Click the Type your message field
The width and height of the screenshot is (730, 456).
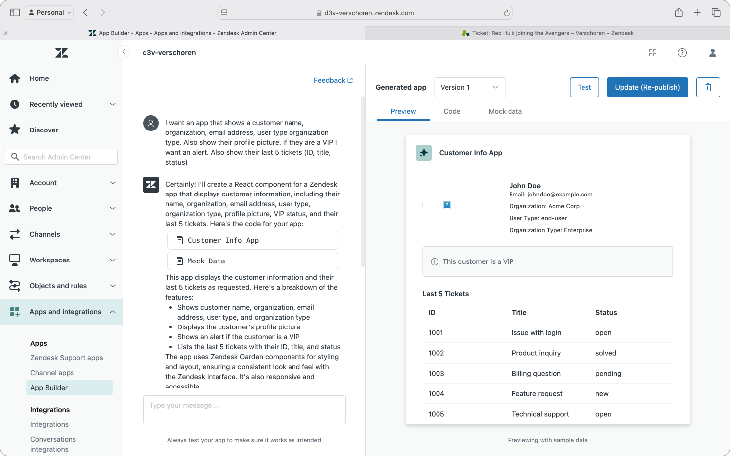click(244, 410)
